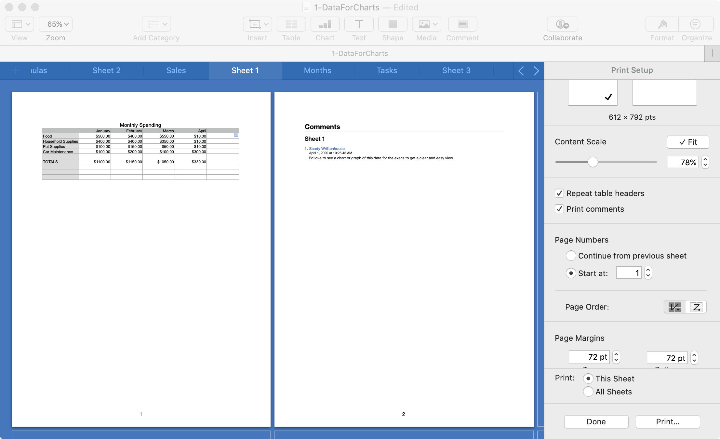Toggle the Print comments checkbox
This screenshot has height=439, width=720.
click(x=560, y=208)
